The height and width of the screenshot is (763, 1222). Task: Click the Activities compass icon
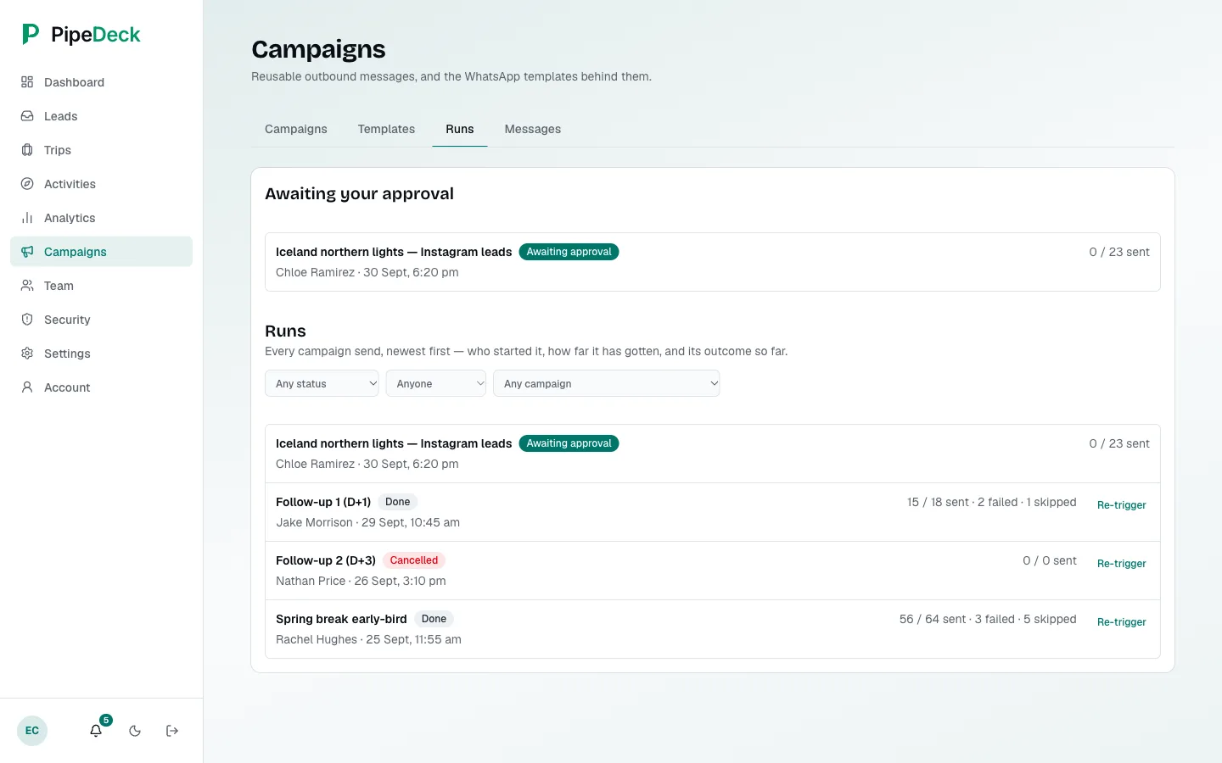tap(27, 184)
